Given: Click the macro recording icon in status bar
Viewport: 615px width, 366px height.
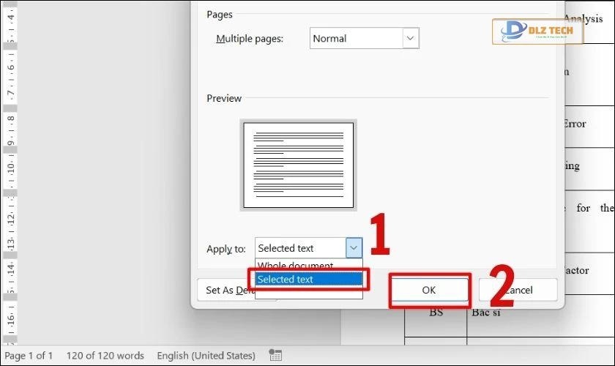Looking at the screenshot, I should click(275, 356).
